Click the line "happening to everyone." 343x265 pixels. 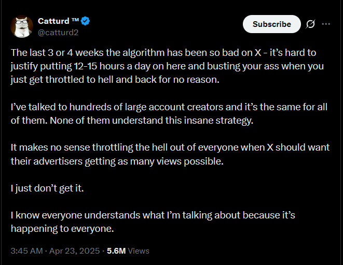[x=62, y=229]
